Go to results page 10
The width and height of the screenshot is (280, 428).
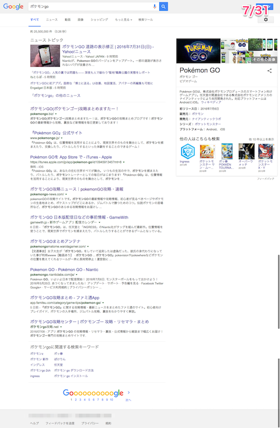(x=111, y=399)
